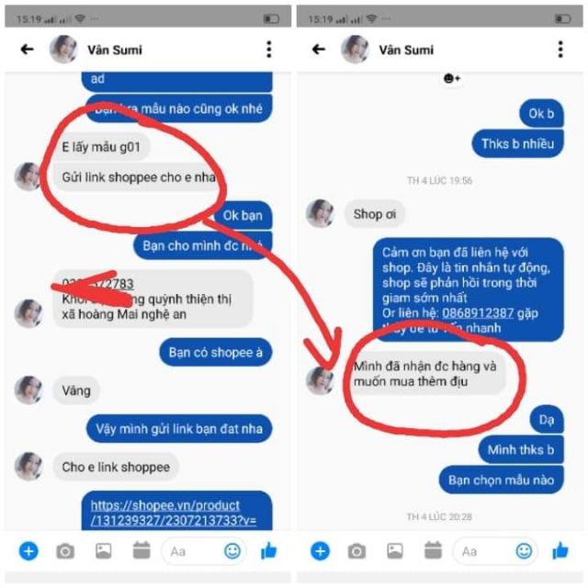Screen dimensions: 588x588
Task: Open camera in right chat toolbar
Action: (356, 551)
